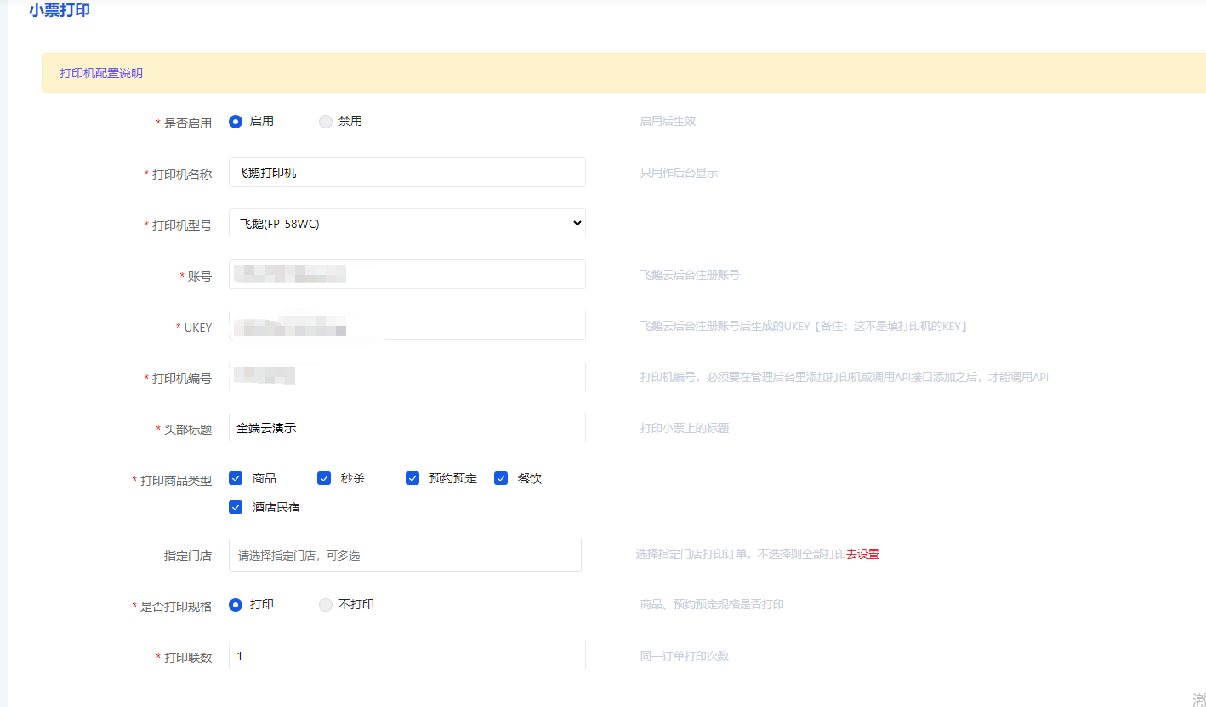
Task: Click the red 去设置 link
Action: (862, 554)
